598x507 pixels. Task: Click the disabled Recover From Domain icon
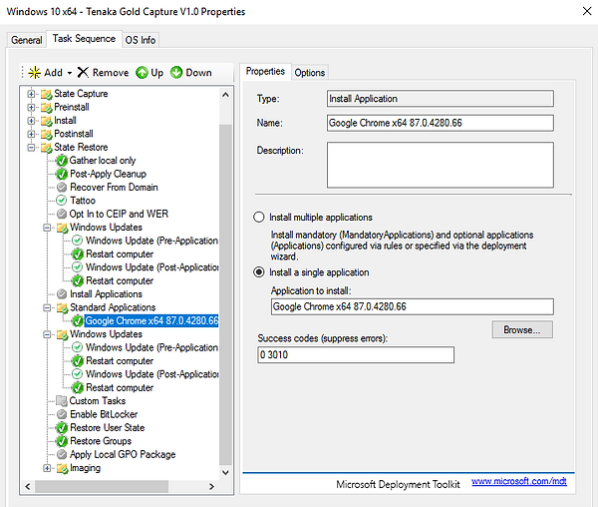tap(62, 188)
